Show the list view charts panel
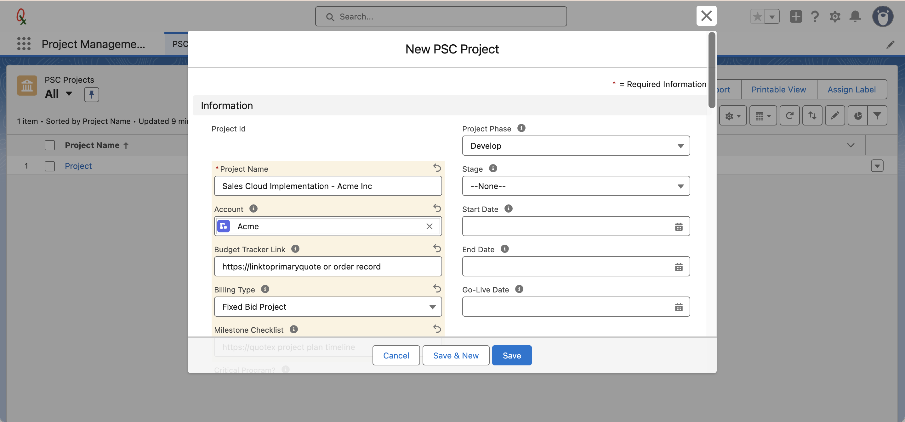 coord(857,116)
